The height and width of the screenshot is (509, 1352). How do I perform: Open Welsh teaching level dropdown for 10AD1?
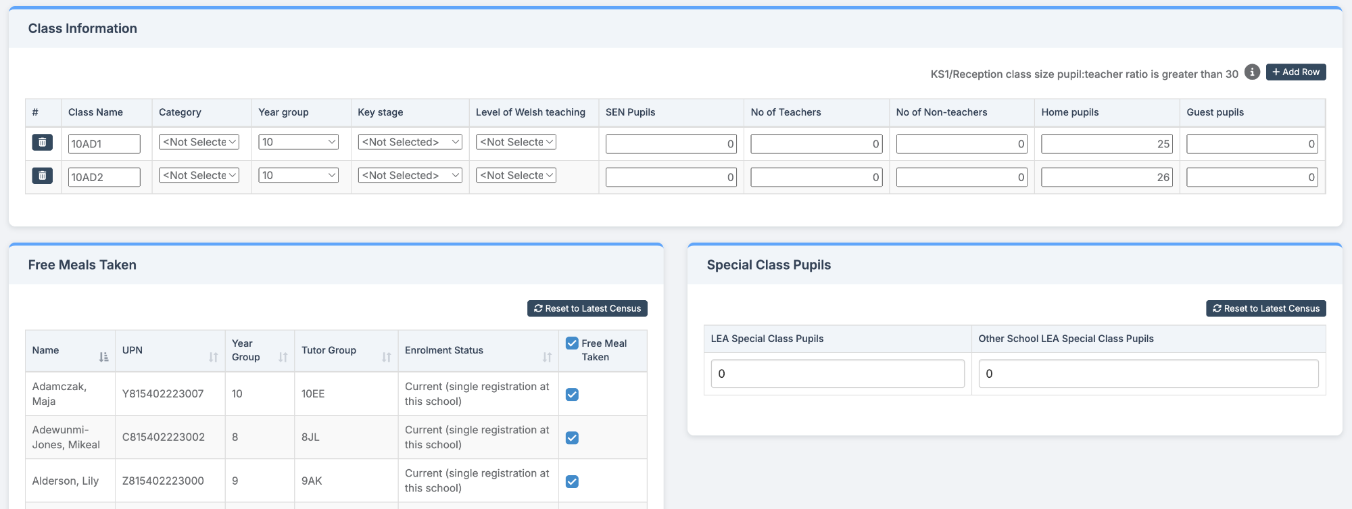(x=516, y=142)
